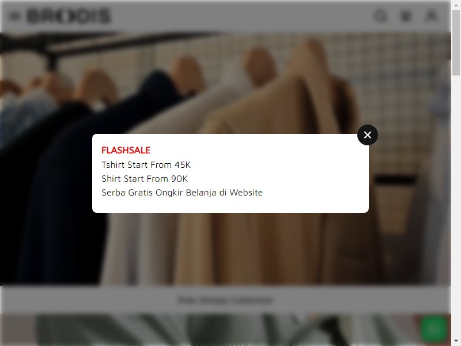Screen dimensions: 461x346
Task: Click the blurred collection title below the banner
Action: click(x=225, y=300)
